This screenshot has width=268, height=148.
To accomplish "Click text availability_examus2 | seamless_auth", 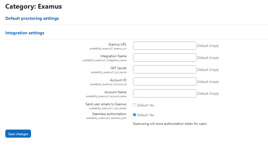I will tap(106, 118).
